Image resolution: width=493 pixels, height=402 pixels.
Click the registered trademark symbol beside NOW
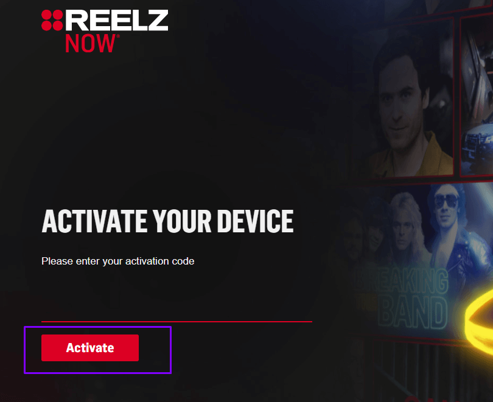(118, 36)
